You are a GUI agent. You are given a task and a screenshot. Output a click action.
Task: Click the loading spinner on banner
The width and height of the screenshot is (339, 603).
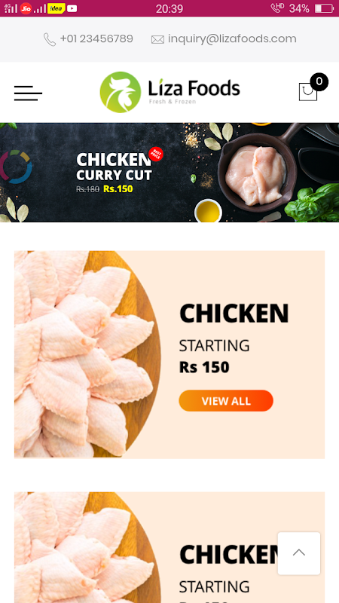(15, 167)
